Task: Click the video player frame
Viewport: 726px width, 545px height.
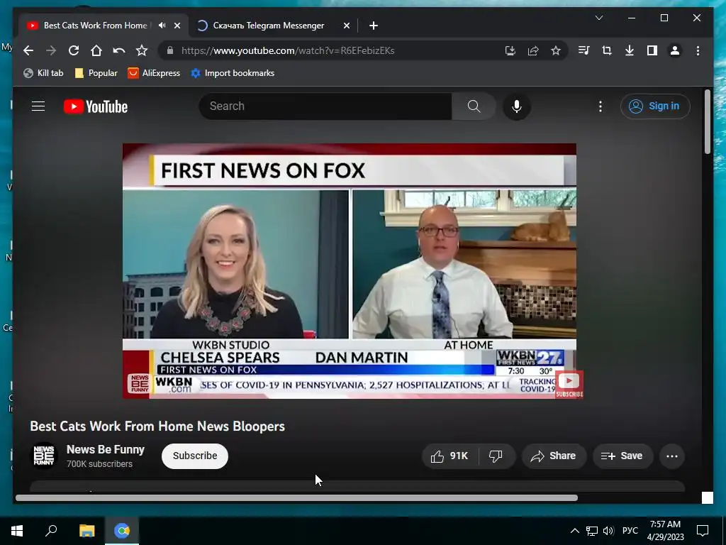Action: tap(350, 271)
